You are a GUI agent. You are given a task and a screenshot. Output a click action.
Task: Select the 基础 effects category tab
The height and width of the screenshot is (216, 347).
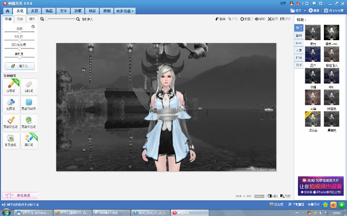(x=299, y=36)
